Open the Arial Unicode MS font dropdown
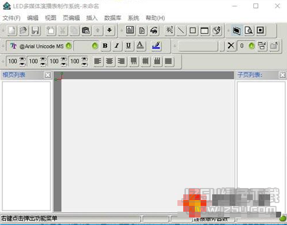Viewport: 287px width, 225px height. (x=68, y=46)
